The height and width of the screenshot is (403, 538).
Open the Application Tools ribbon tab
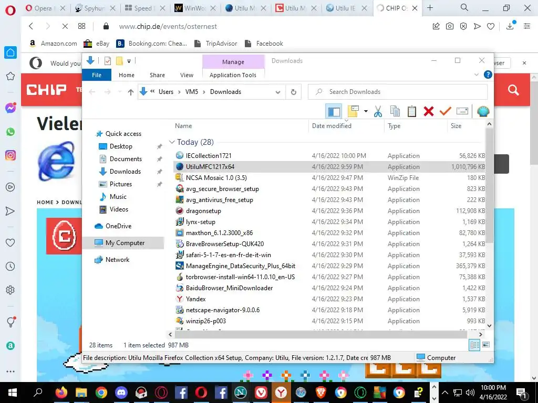[233, 75]
